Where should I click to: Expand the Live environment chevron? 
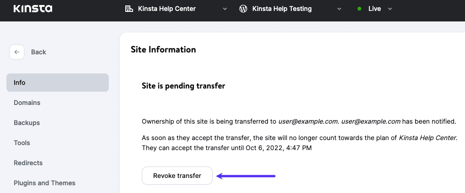[390, 9]
